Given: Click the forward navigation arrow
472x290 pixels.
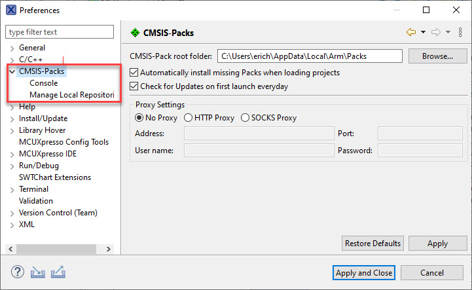Looking at the screenshot, I should pos(435,32).
